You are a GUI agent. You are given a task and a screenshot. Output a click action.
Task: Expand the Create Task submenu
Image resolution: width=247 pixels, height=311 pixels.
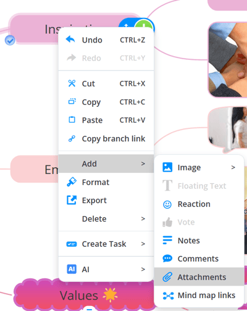coord(106,244)
